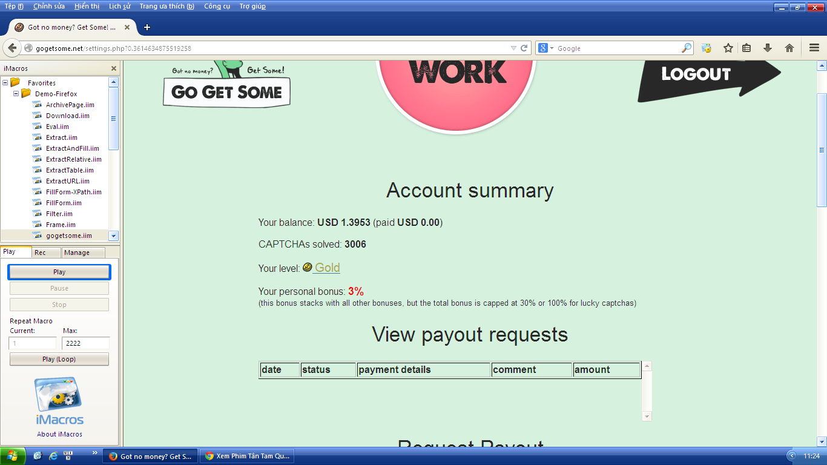827x465 pixels.
Task: Switch to the iMacros Play tab
Action: coord(16,252)
